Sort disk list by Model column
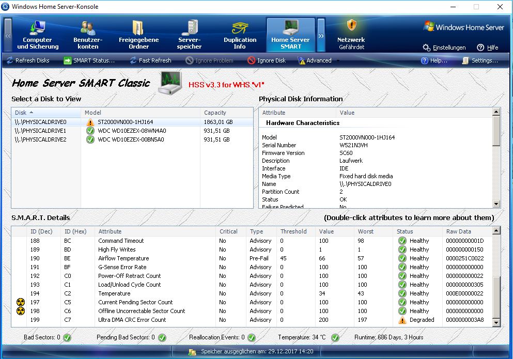Screen dimensions: 513x359 pos(141,113)
